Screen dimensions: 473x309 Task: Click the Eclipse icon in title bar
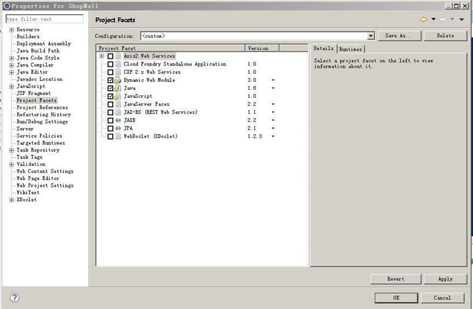pos(6,6)
